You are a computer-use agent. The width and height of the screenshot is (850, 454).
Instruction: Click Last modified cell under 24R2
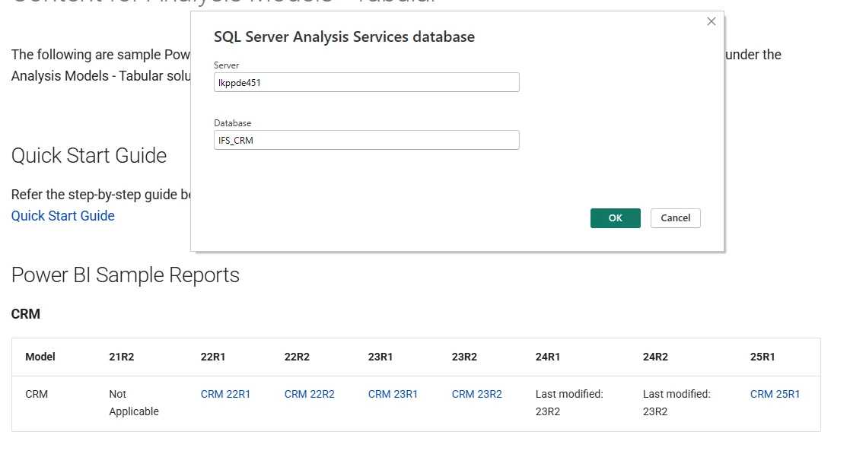(x=676, y=402)
